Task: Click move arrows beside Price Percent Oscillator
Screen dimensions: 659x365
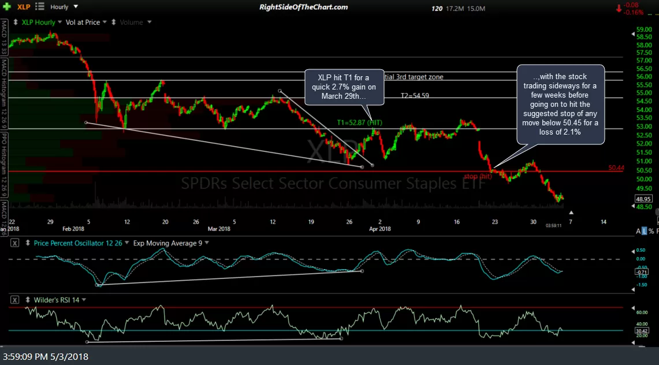Action: click(x=28, y=243)
